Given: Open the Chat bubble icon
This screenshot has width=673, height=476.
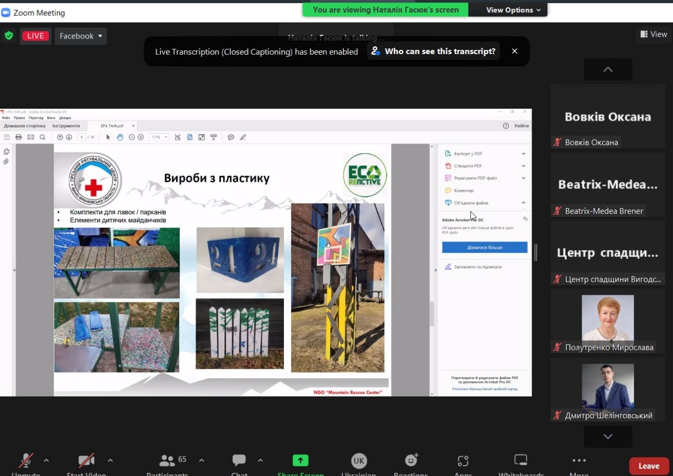Looking at the screenshot, I should 239,461.
